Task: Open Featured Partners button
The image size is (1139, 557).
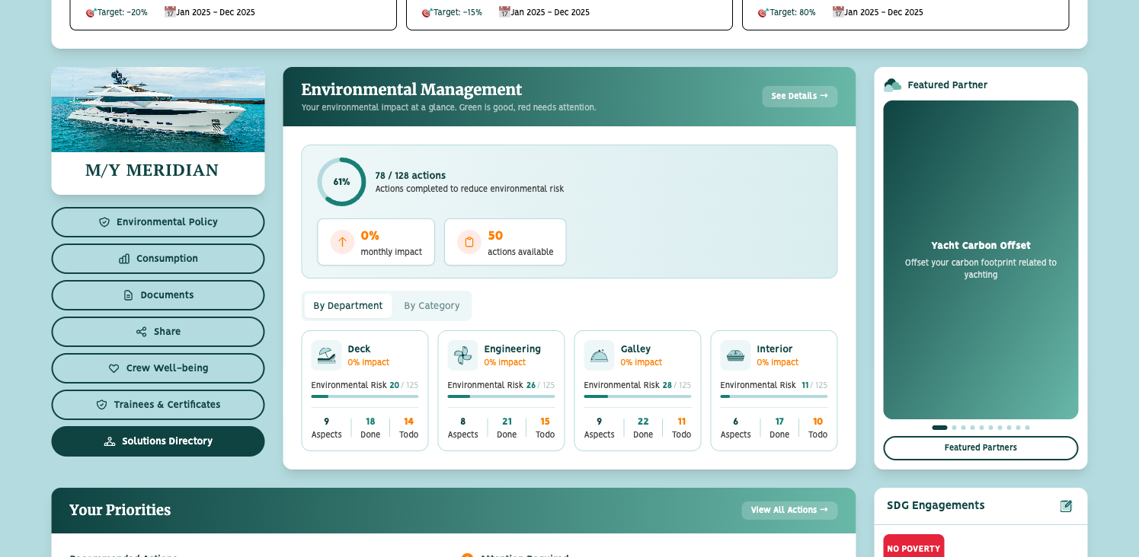Action: pos(981,448)
